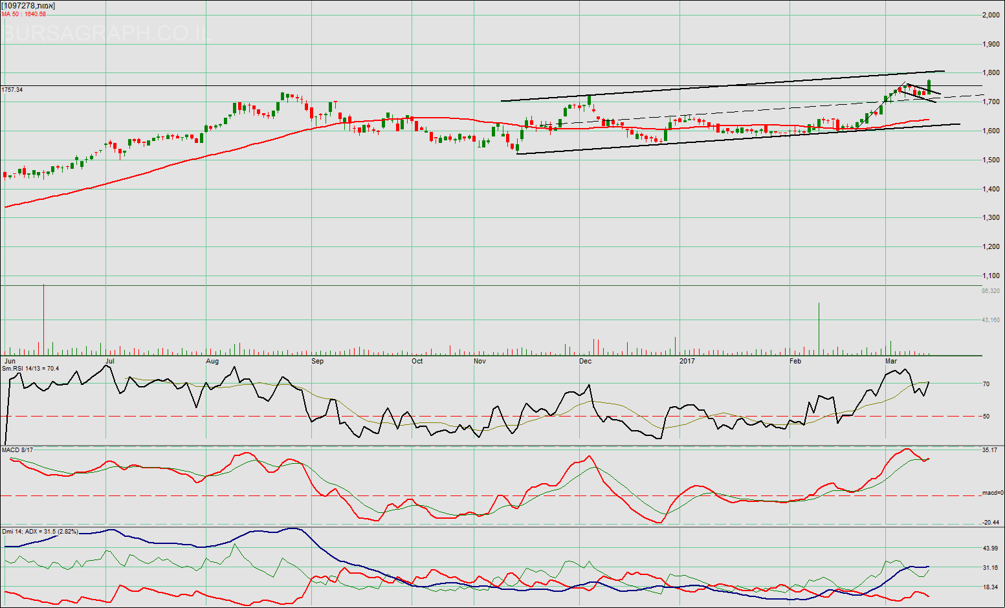Select the Dmi 14 ADX indicator label

[x=40, y=532]
